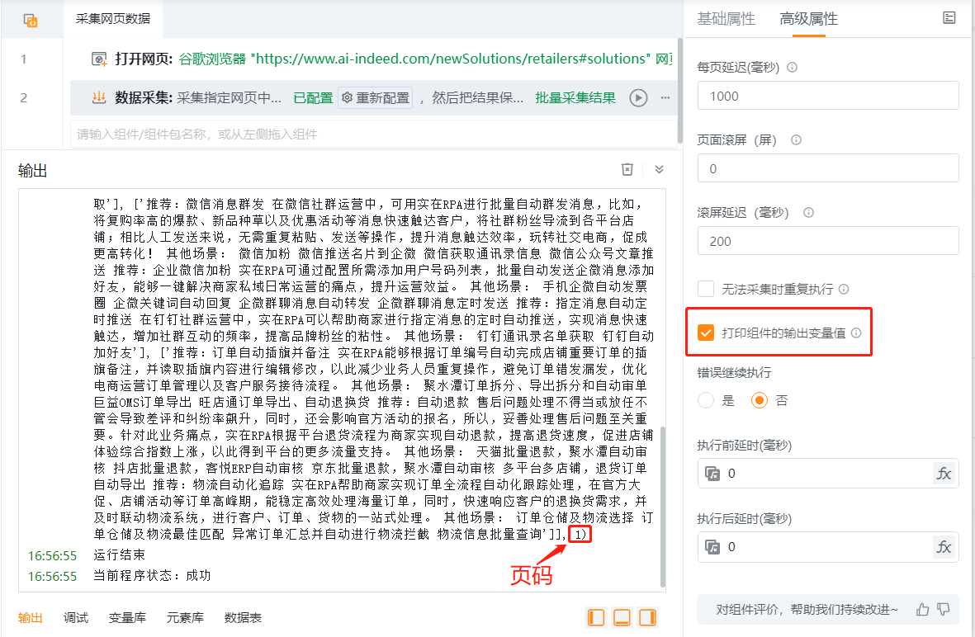975x637 pixels.
Task: Open the 变量库 tab
Action: [x=127, y=617]
